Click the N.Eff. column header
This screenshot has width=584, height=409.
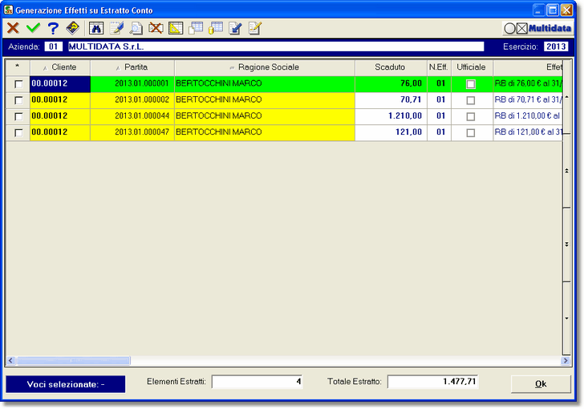click(x=439, y=67)
